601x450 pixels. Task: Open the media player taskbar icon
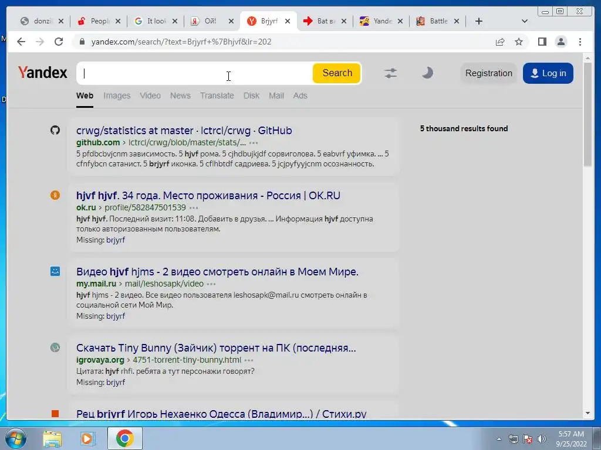(x=87, y=438)
